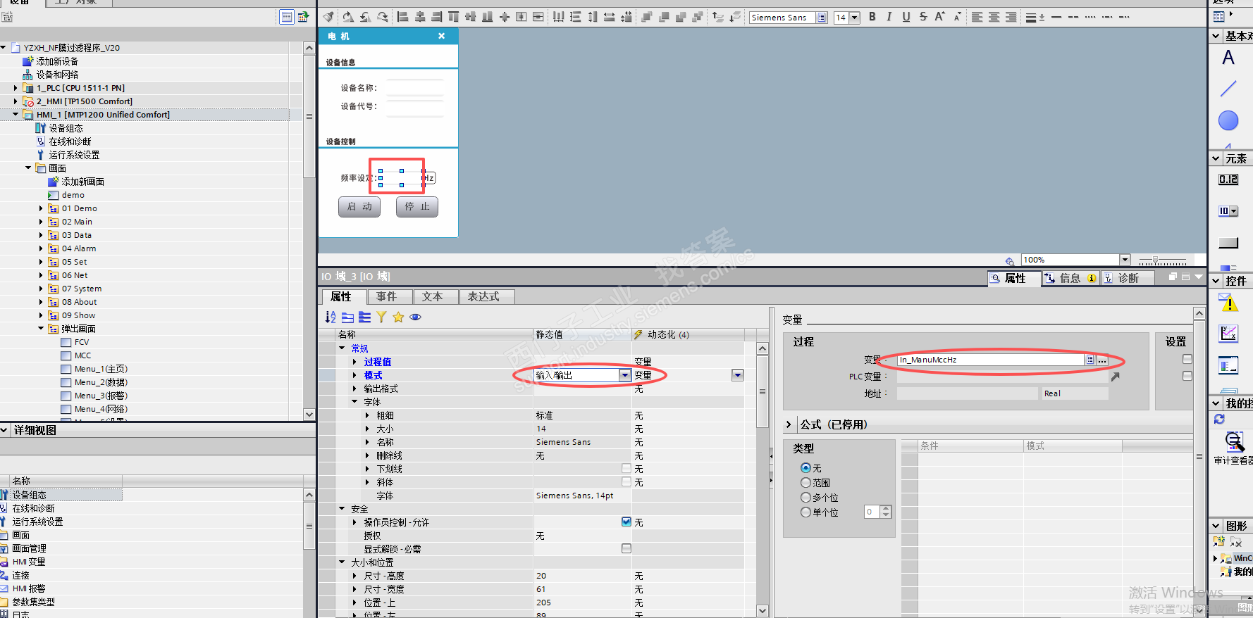Click the zoom slider handle
Viewport: 1253px width, 618px height.
[x=1155, y=260]
